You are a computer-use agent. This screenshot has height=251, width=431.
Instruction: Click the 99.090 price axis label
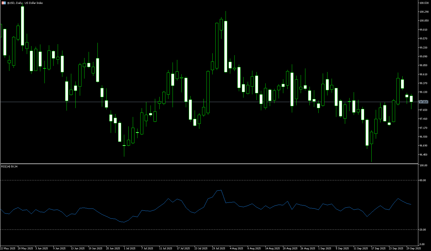(423, 57)
